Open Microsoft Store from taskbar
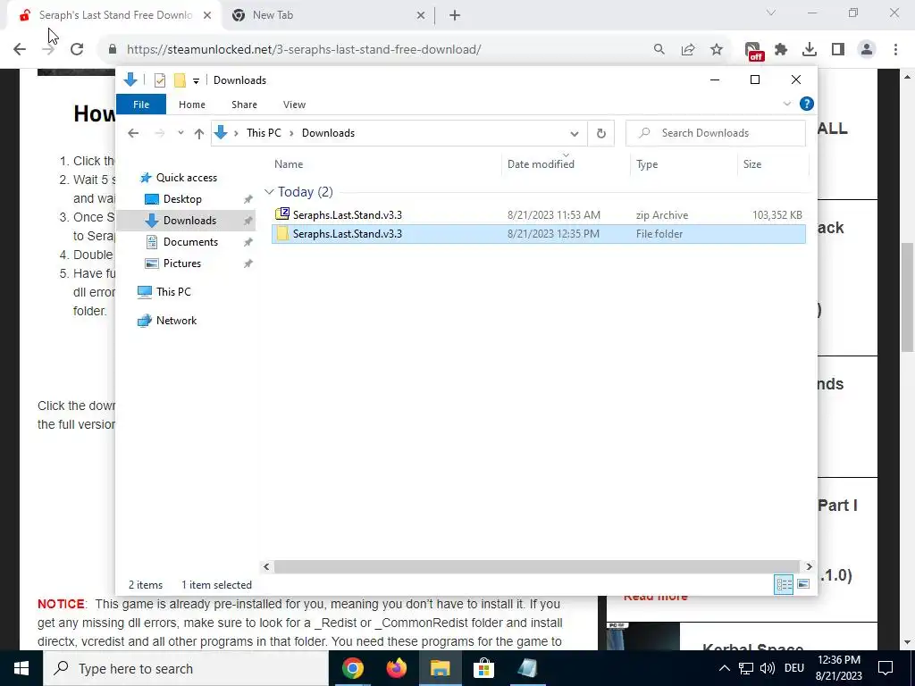This screenshot has height=686, width=915. click(483, 668)
